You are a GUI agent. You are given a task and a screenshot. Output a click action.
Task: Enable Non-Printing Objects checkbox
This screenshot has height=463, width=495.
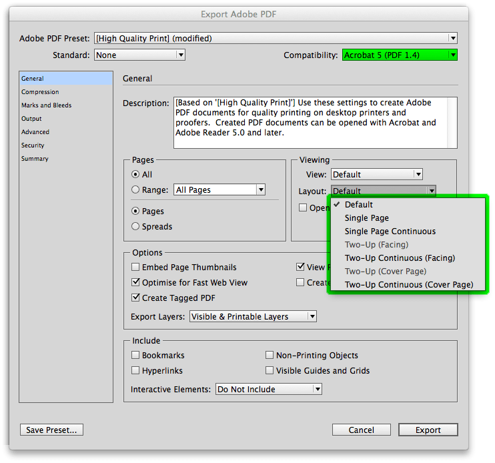tap(270, 355)
